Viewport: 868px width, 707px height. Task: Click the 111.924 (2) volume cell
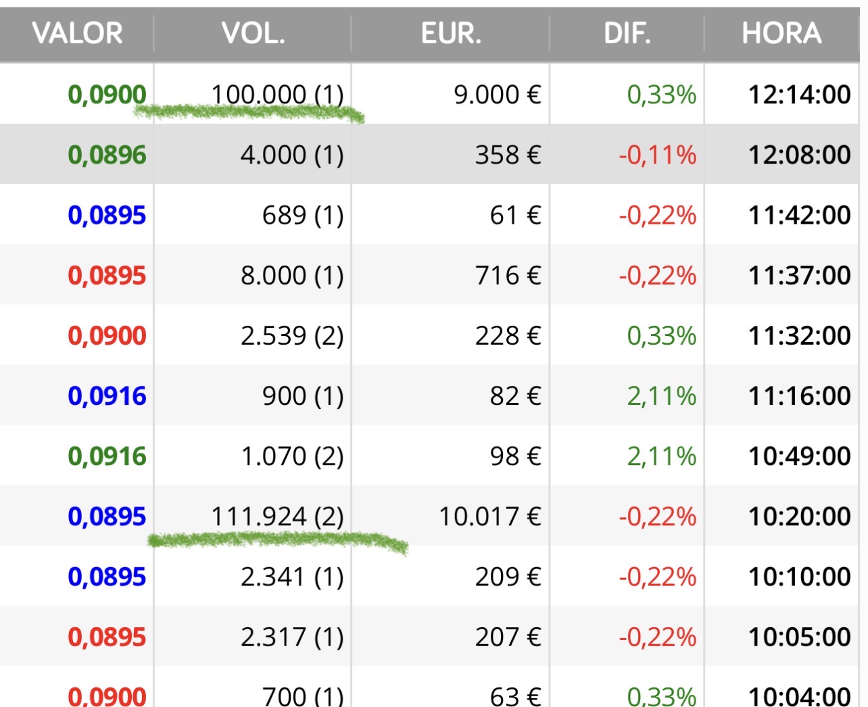coord(277,516)
